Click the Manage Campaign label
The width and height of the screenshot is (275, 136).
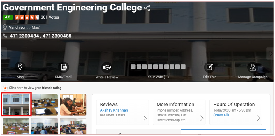coord(253,77)
